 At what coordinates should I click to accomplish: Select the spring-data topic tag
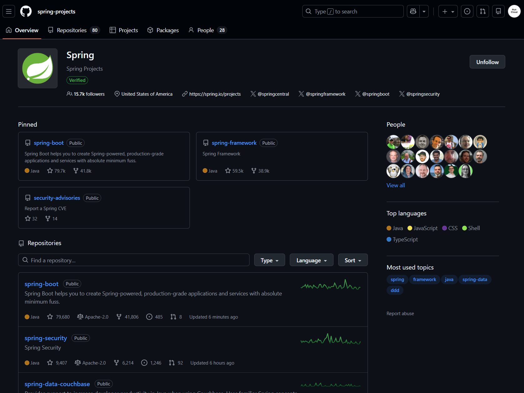click(x=475, y=280)
